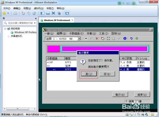Screen dimensions: 159x117
Task: Open PartitionMagic 分割磁區(P) menu
Action: [77, 33]
